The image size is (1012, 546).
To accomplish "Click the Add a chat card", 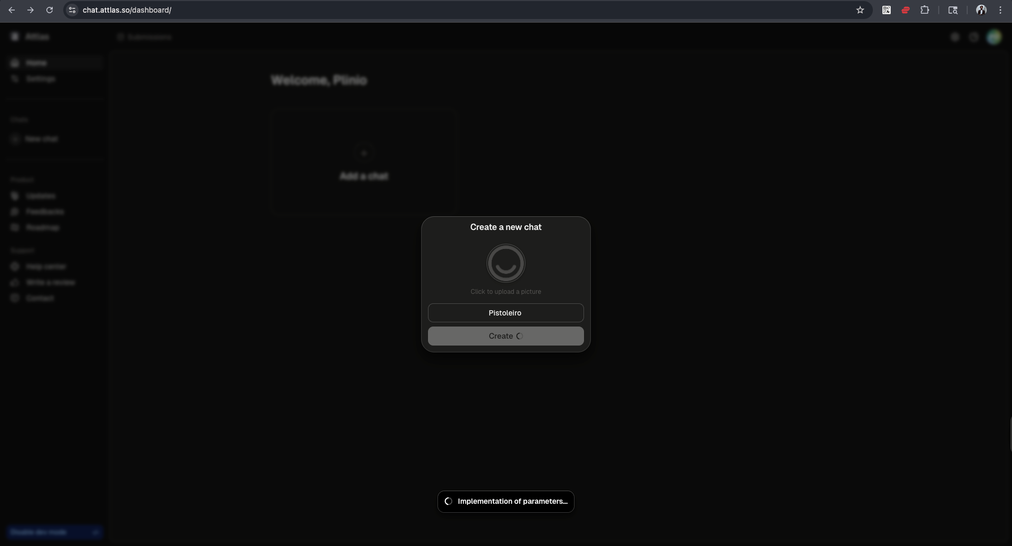I will pyautogui.click(x=363, y=162).
